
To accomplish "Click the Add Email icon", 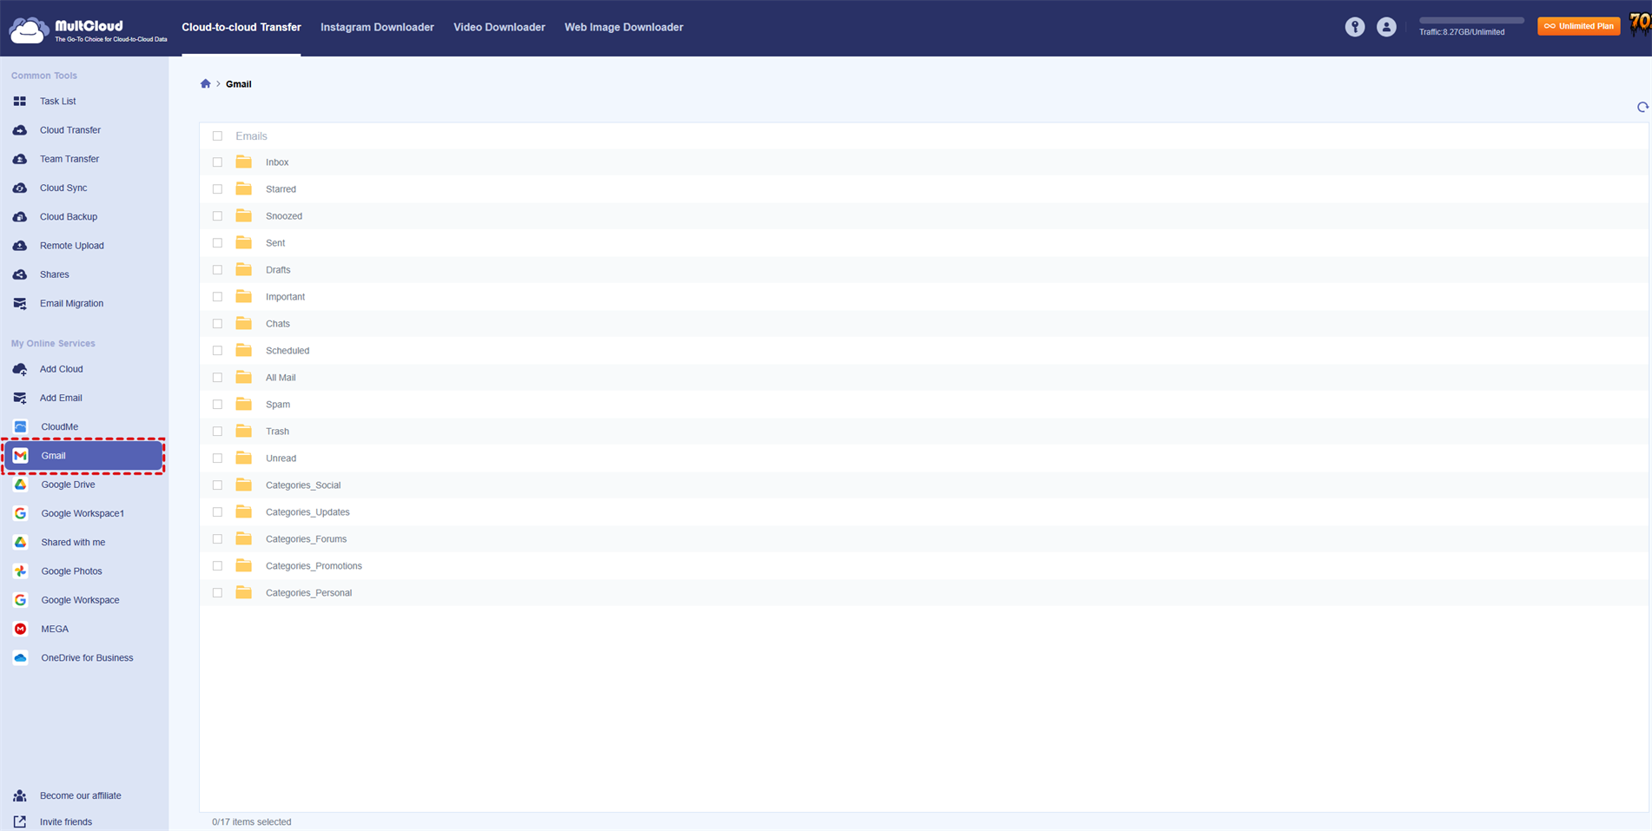I will 19,398.
